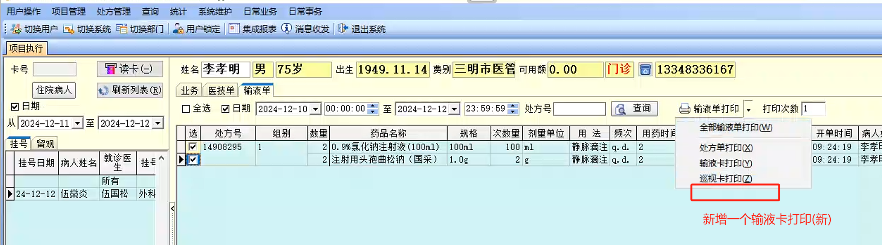The width and height of the screenshot is (882, 245).
Task: Toggle the 日期 checkbox in the left panel
Action: (15, 107)
